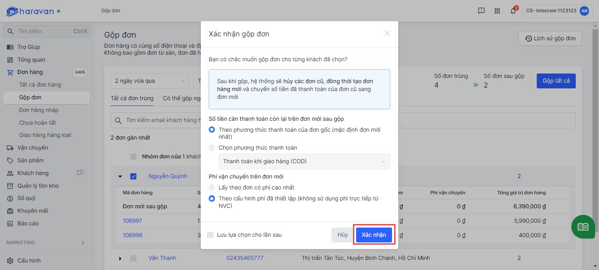Close the Xác nhận gộp đơn dialog
This screenshot has height=270, width=599.
(x=387, y=33)
